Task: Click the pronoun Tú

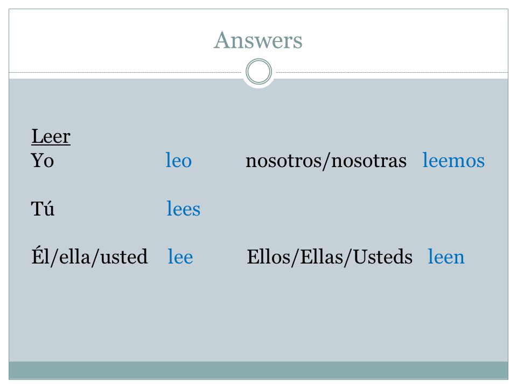Action: tap(43, 209)
